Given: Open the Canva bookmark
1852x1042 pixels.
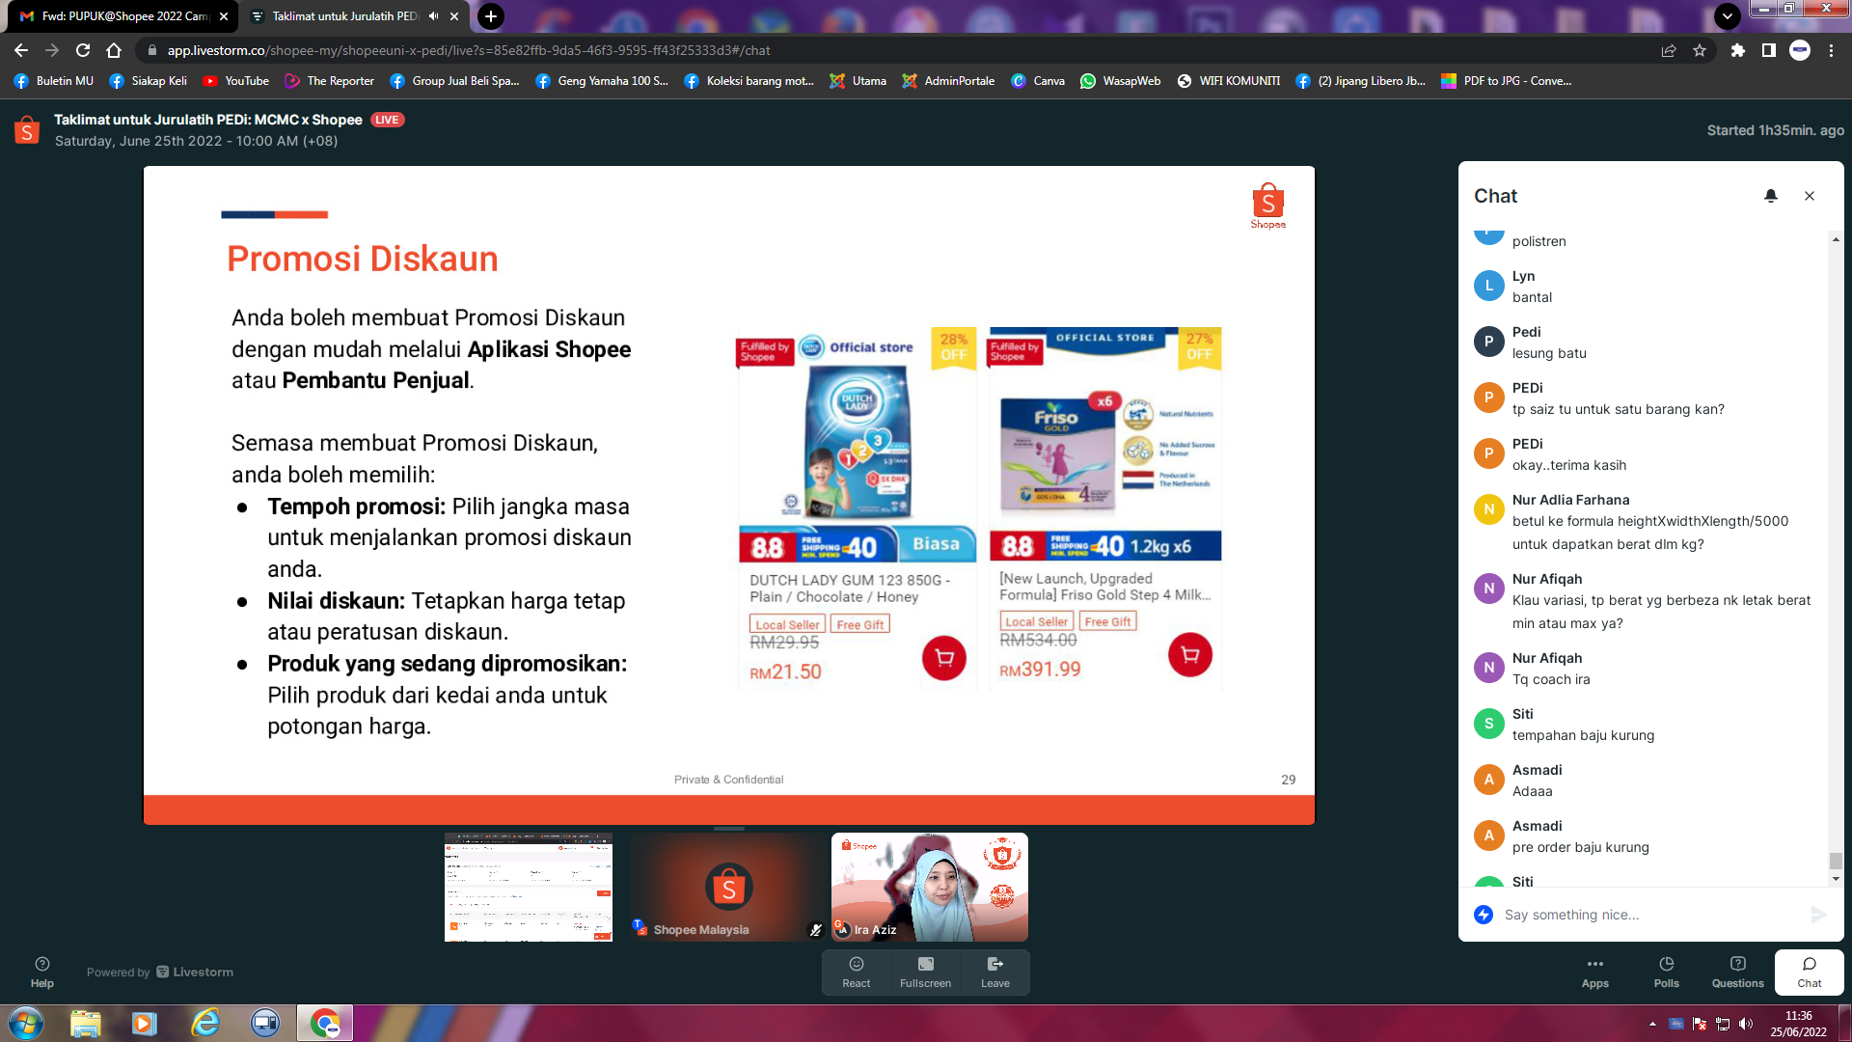Looking at the screenshot, I should 1038,81.
